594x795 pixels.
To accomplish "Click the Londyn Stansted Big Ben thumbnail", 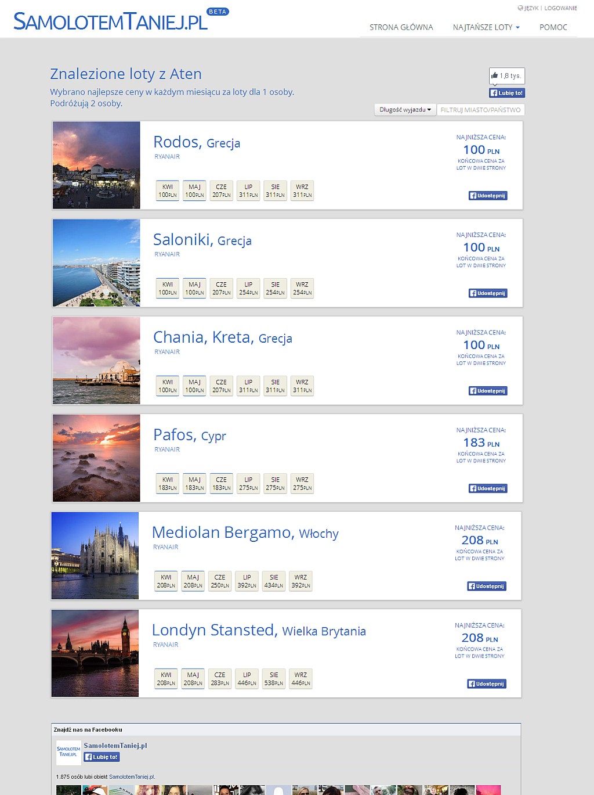I will tap(95, 653).
